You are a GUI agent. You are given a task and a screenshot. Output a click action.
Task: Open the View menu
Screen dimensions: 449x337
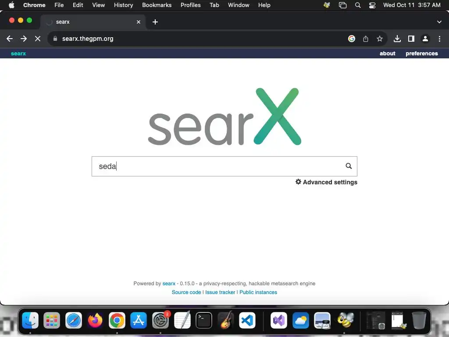coord(99,5)
